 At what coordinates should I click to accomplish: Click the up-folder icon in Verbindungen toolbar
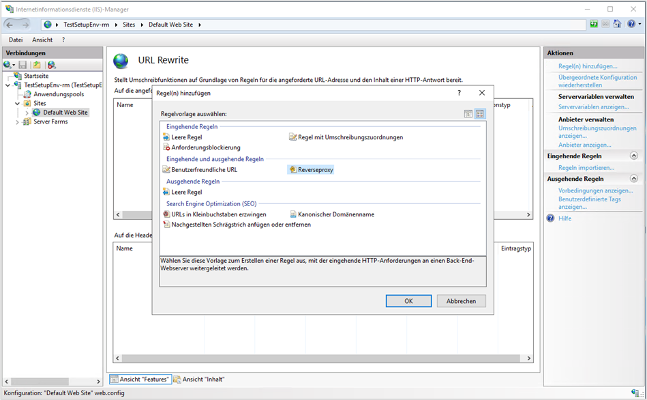pyautogui.click(x=37, y=65)
